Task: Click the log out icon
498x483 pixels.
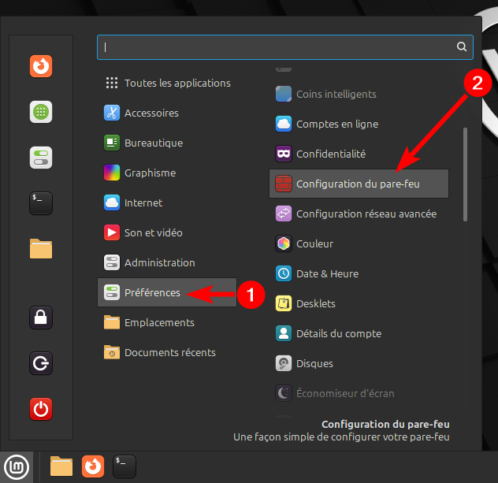Action: [41, 363]
